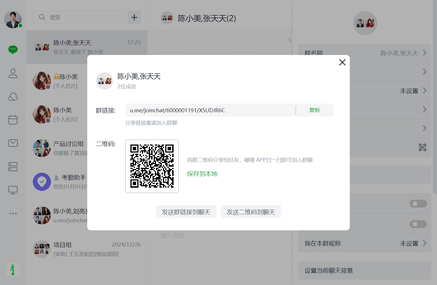Open the 项目组 conversation
Screen dimensions: 437x285
coord(87,249)
